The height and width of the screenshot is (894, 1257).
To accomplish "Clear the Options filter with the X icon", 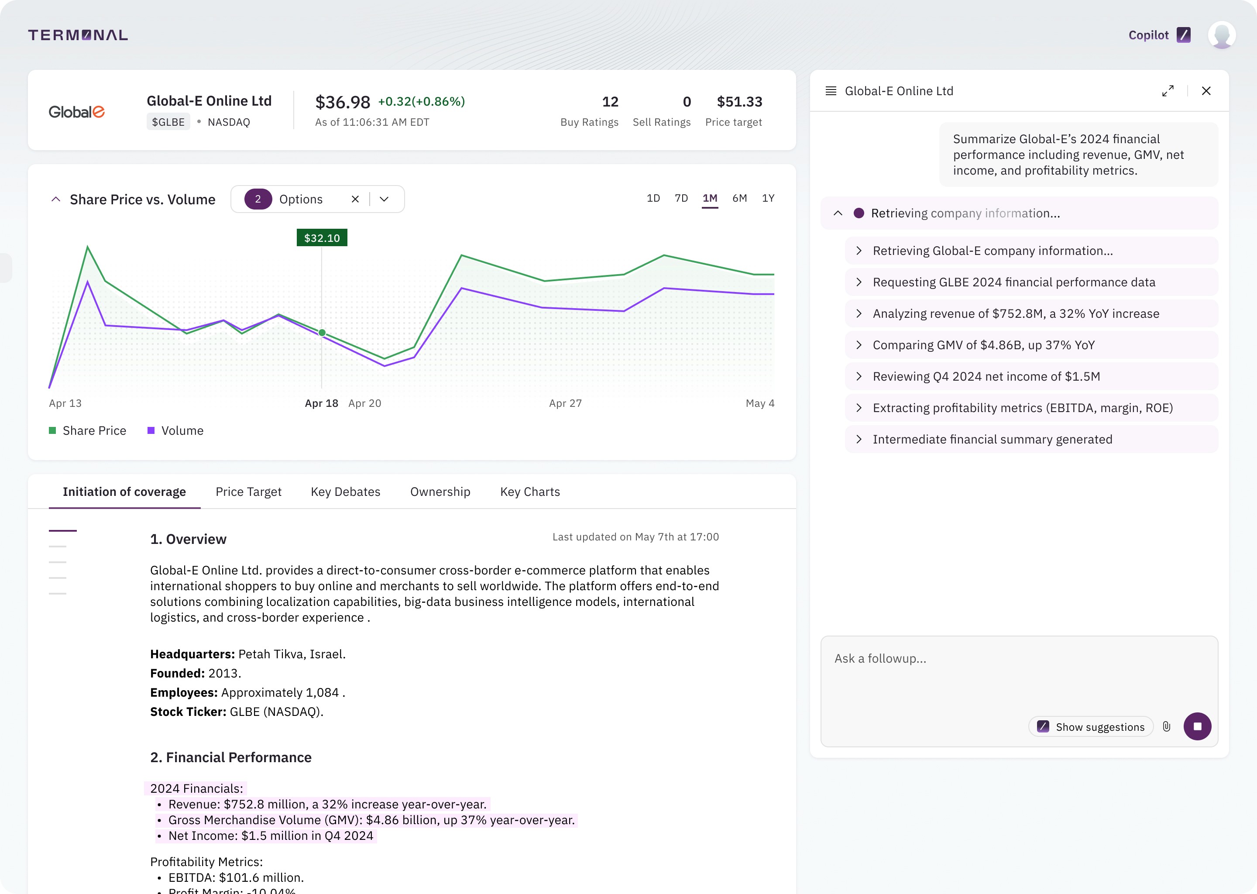I will 356,199.
